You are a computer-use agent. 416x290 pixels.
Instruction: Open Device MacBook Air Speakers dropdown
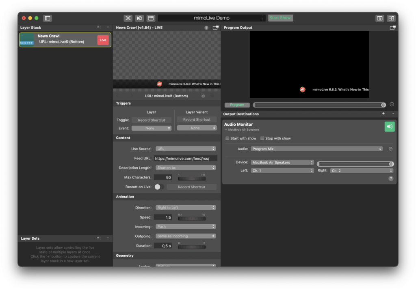(x=282, y=162)
